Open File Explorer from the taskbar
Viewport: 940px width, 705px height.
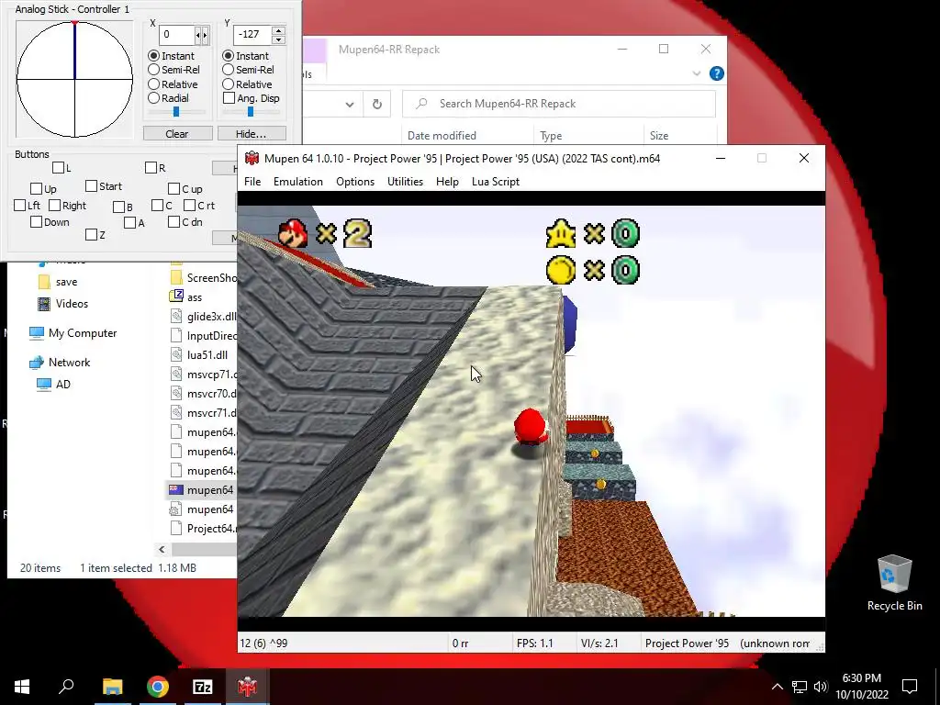112,687
